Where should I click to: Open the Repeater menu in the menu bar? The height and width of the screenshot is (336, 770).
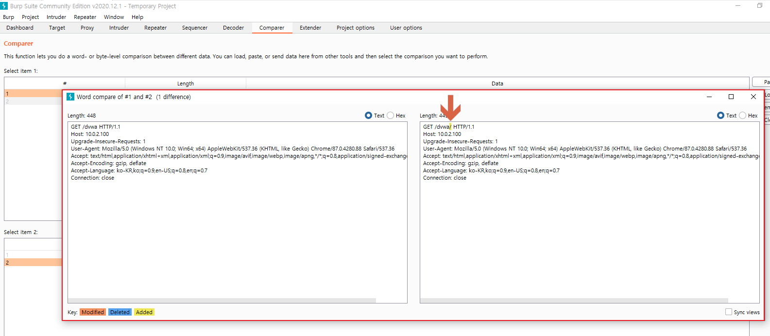tap(85, 17)
